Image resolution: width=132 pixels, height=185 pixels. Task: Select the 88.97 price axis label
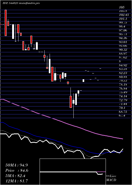[x=123, y=54]
